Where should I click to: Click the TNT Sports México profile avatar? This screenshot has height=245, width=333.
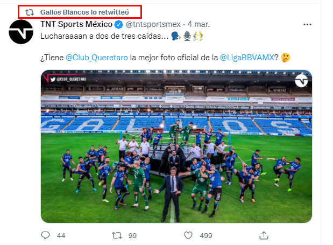point(22,33)
